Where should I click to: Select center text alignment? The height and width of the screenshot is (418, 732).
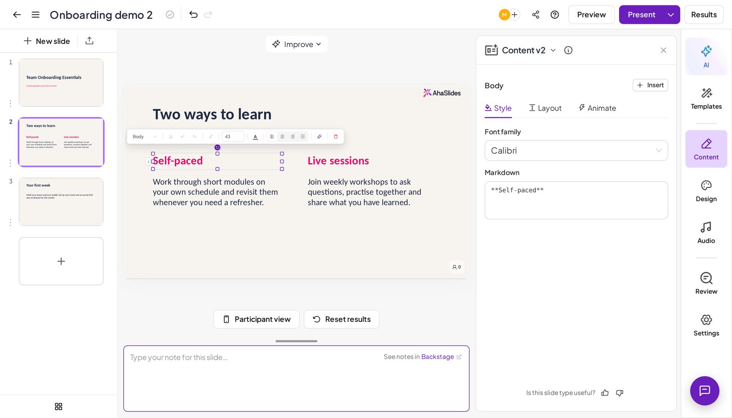[282, 136]
